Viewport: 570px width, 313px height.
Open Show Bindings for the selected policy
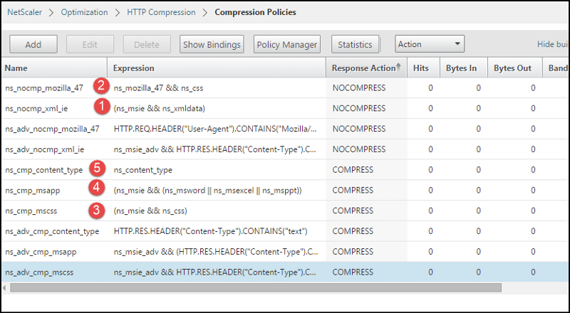coord(212,44)
